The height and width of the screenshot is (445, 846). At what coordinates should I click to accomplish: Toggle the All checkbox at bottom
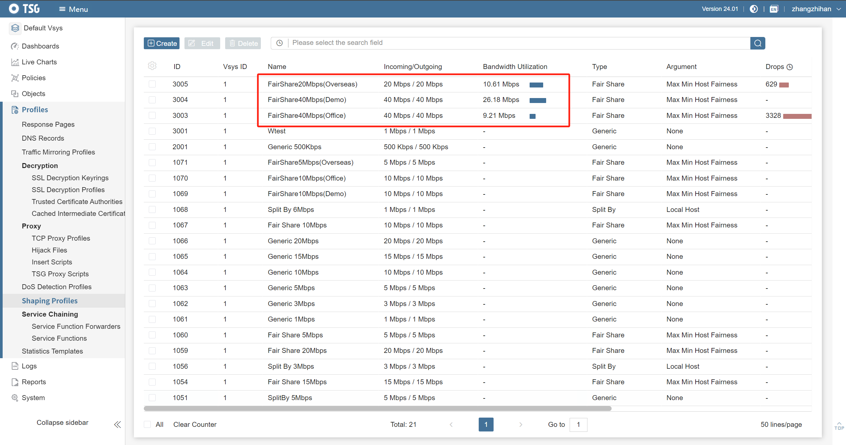(x=147, y=425)
